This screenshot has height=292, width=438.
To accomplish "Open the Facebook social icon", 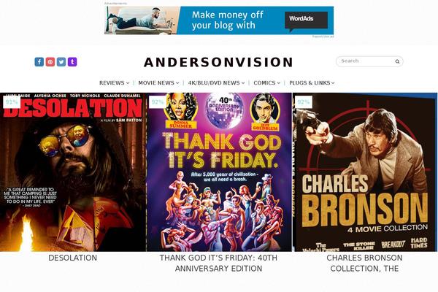I will click(x=39, y=62).
